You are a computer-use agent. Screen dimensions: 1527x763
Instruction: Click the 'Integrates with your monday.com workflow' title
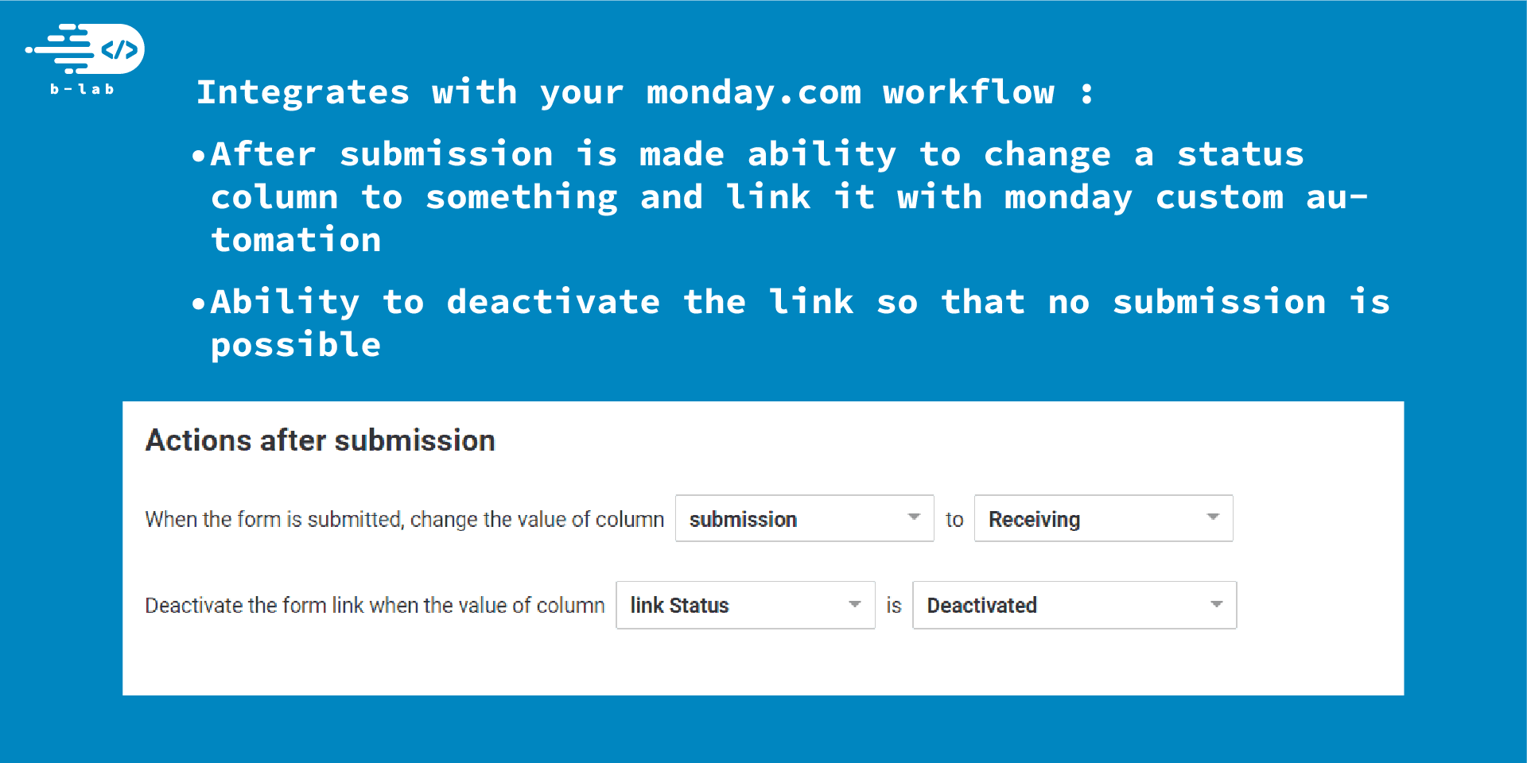645,92
